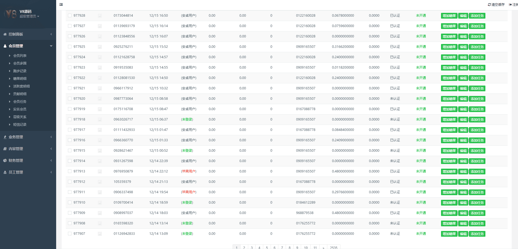Click the pie chart icon beside 财务管理
Image resolution: width=518 pixels, height=249 pixels.
pos(5,160)
